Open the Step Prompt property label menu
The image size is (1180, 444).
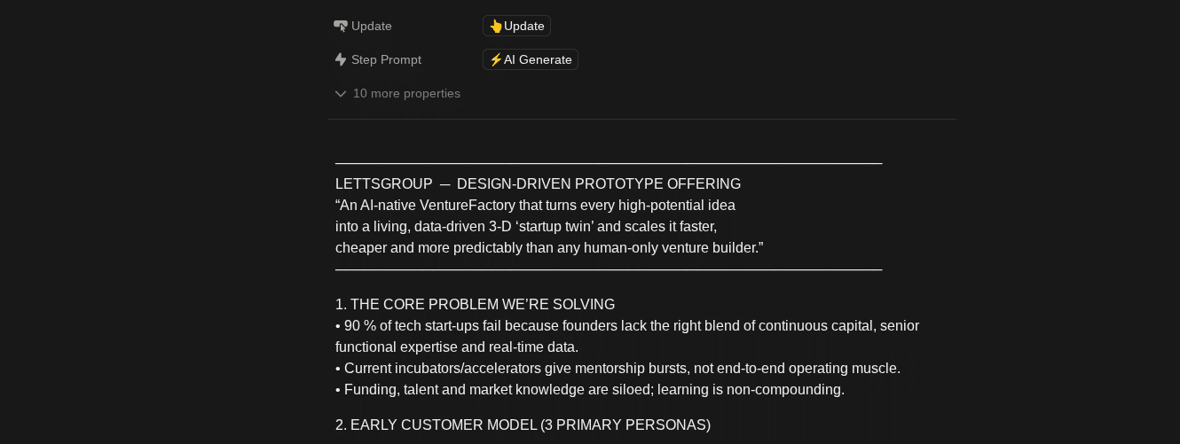(x=386, y=59)
